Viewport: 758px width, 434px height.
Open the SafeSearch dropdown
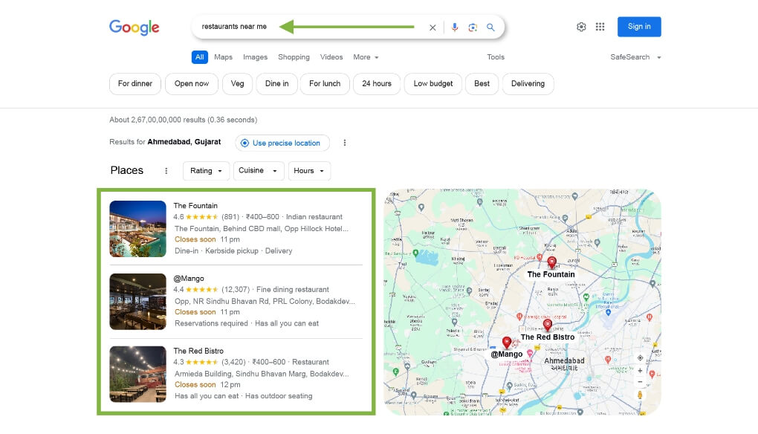click(x=635, y=57)
